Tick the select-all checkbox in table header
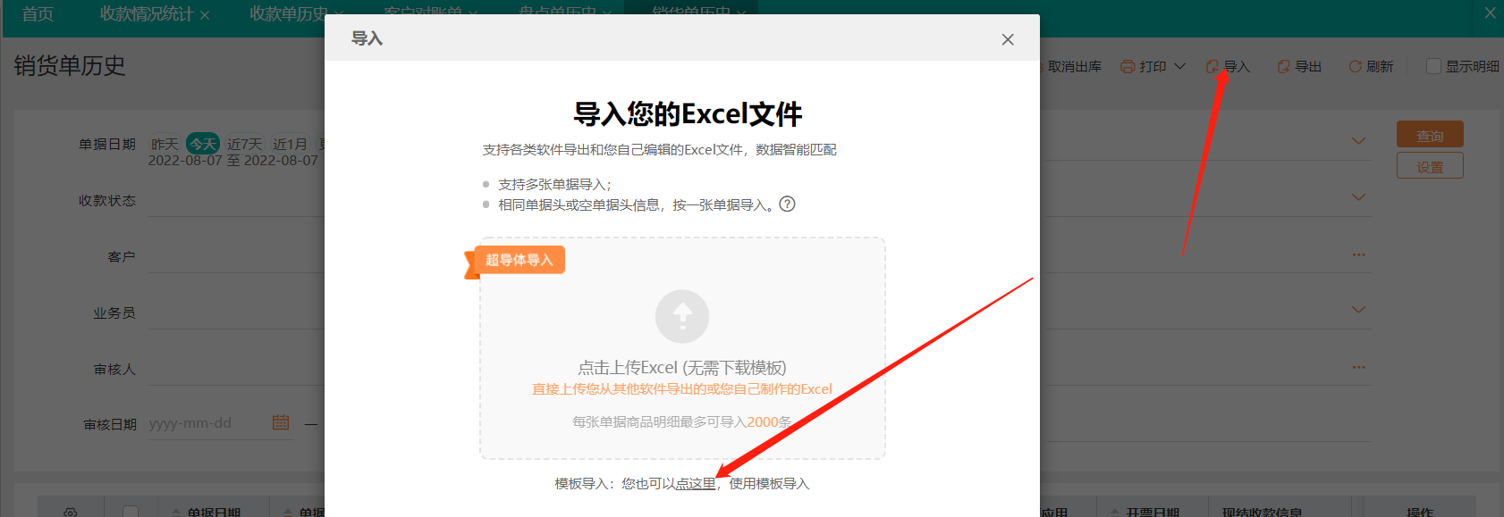 pos(131,512)
